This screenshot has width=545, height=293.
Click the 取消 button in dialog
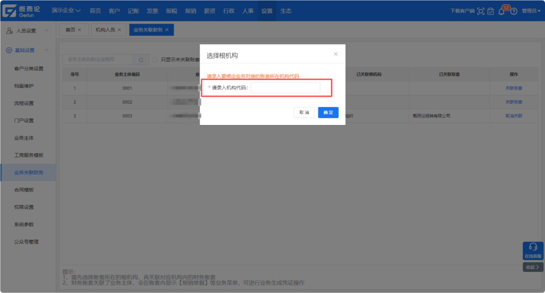[304, 113]
